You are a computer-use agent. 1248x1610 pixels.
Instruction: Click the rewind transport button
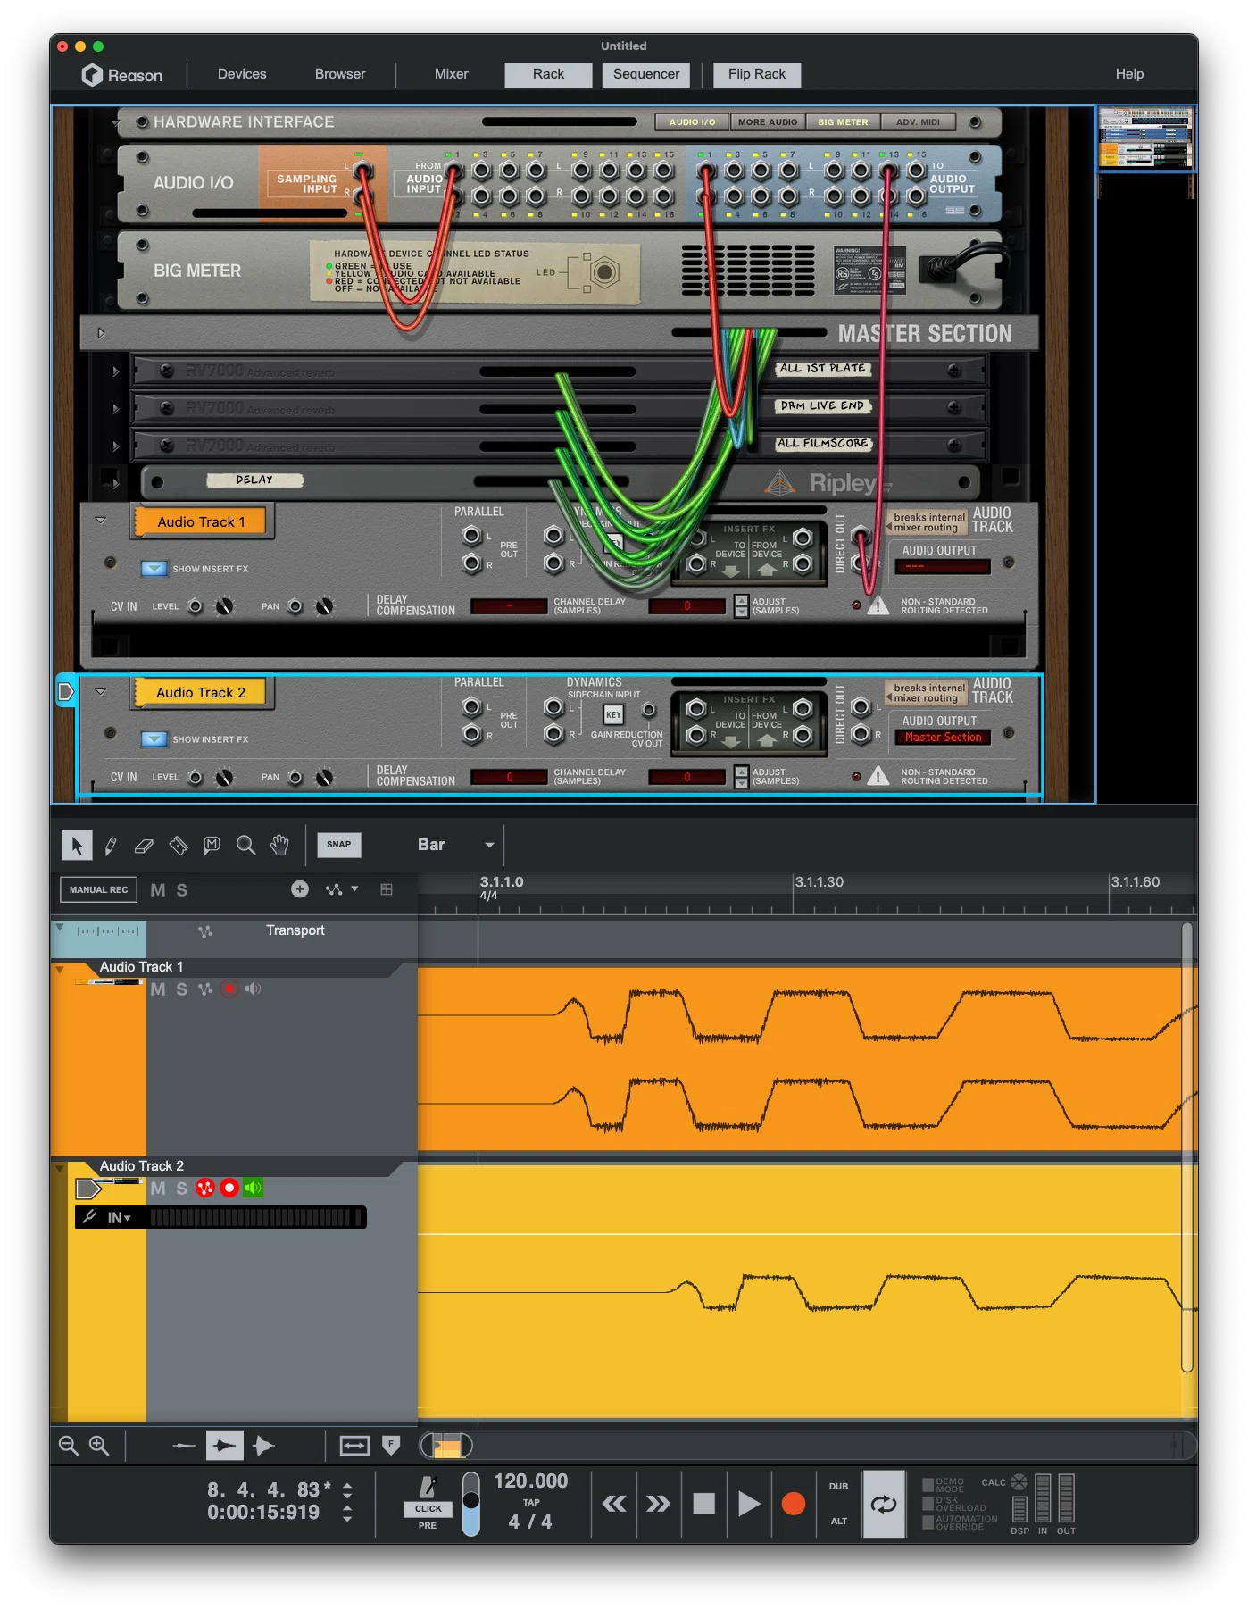(613, 1504)
